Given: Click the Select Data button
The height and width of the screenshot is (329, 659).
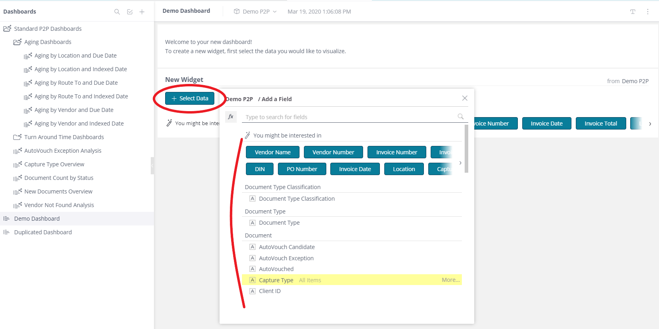Looking at the screenshot, I should coord(190,98).
